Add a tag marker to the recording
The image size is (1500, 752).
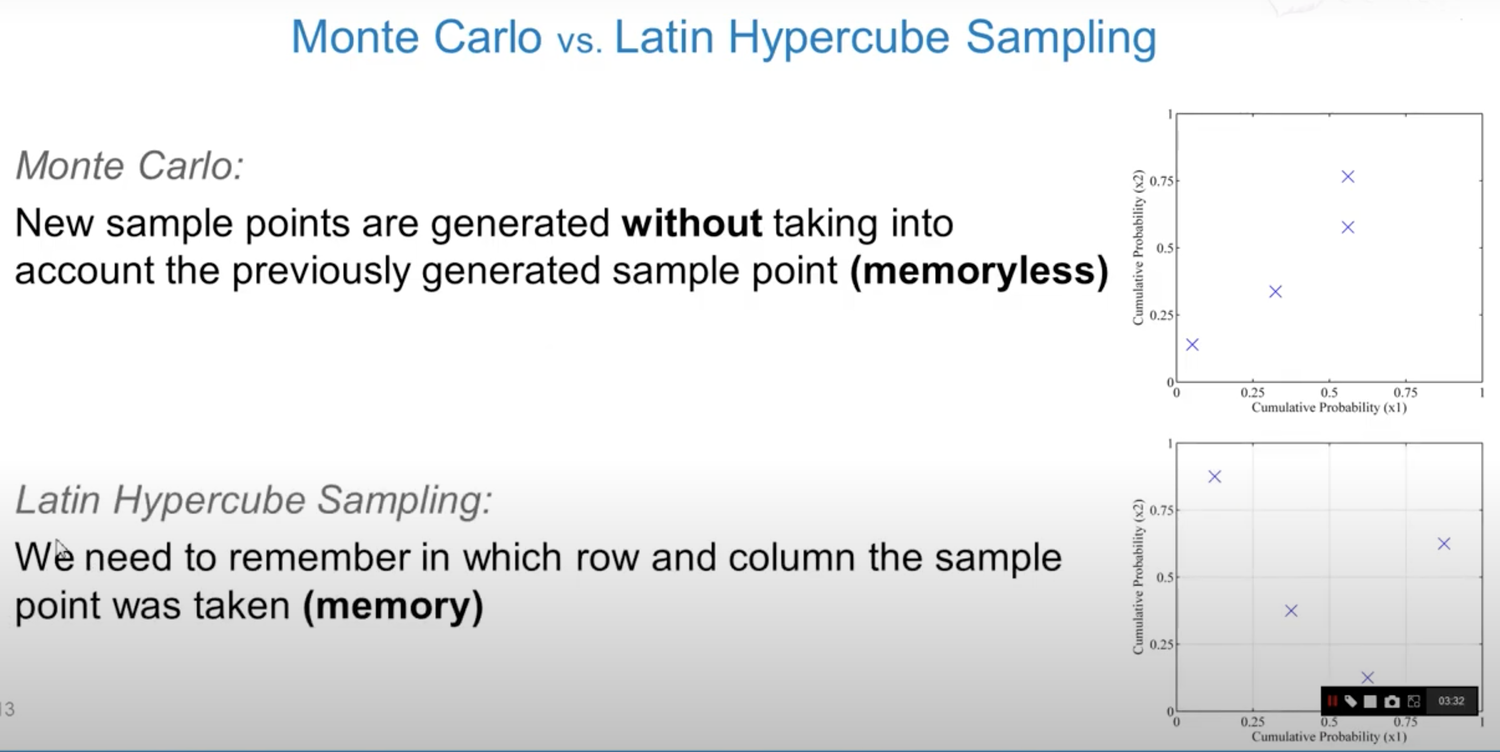pyautogui.click(x=1351, y=701)
